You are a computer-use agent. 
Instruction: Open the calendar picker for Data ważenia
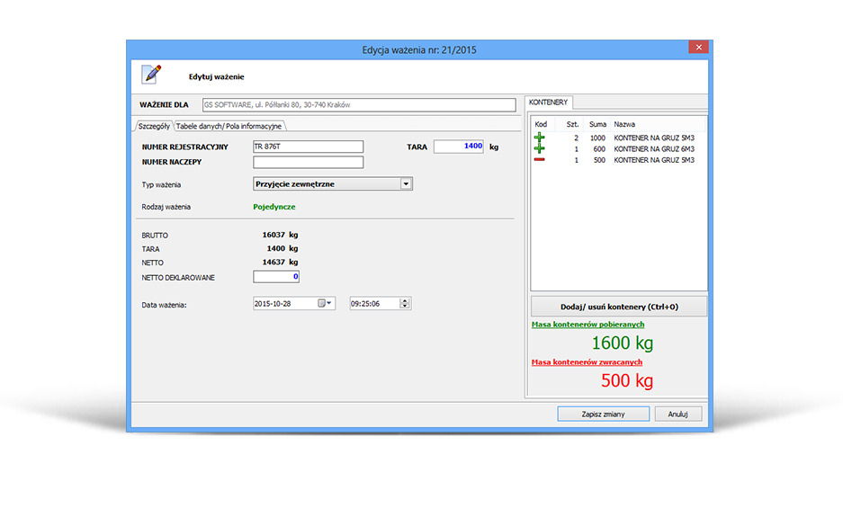(325, 304)
